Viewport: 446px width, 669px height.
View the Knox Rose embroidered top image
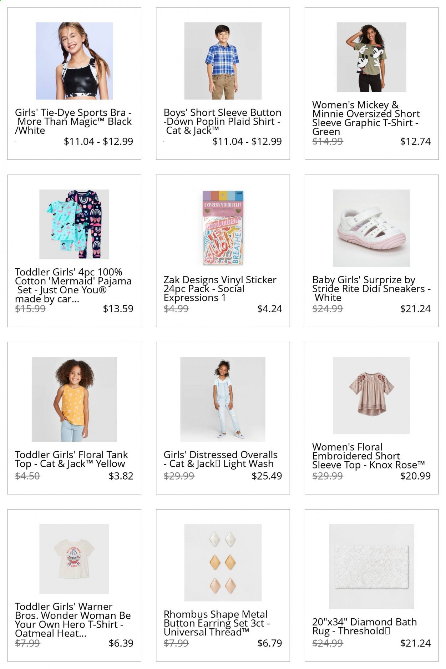(371, 395)
